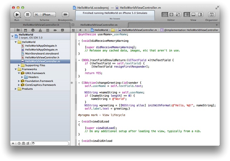
Task: Select HelloWorldAppDelegate.m file
Action: [x=40, y=50]
